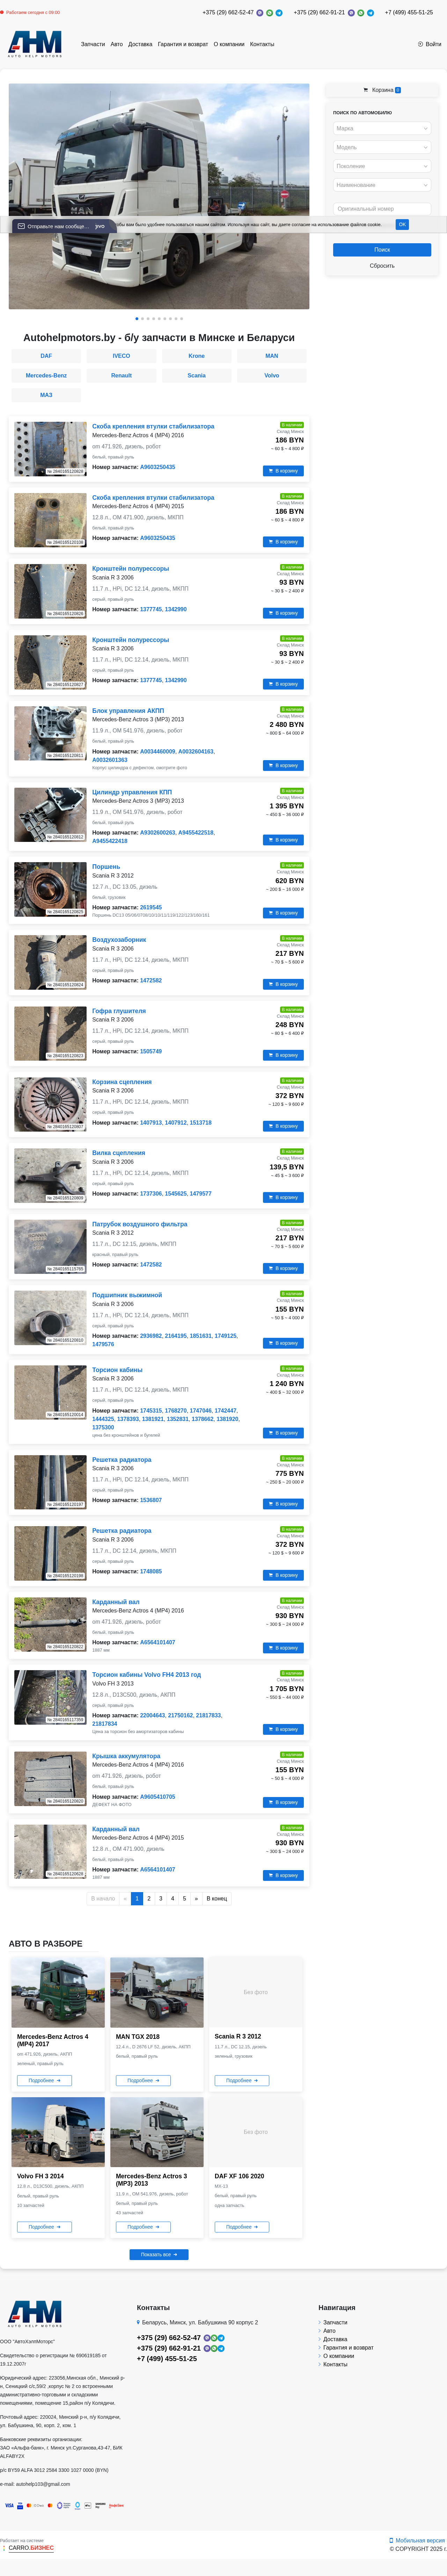The image size is (447, 2576).
Task: Click the Auto Help Motors logo in the header
Action: pyautogui.click(x=35, y=44)
